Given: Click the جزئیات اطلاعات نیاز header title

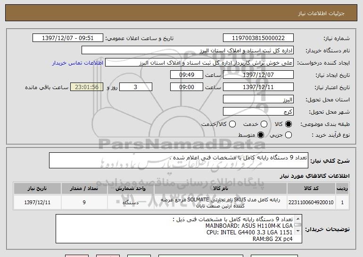Looking at the screenshot, I should (321, 13).
